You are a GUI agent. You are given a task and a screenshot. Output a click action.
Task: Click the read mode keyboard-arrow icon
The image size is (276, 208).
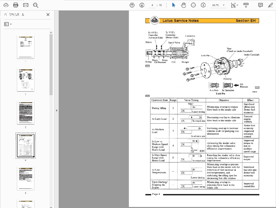[246, 5]
